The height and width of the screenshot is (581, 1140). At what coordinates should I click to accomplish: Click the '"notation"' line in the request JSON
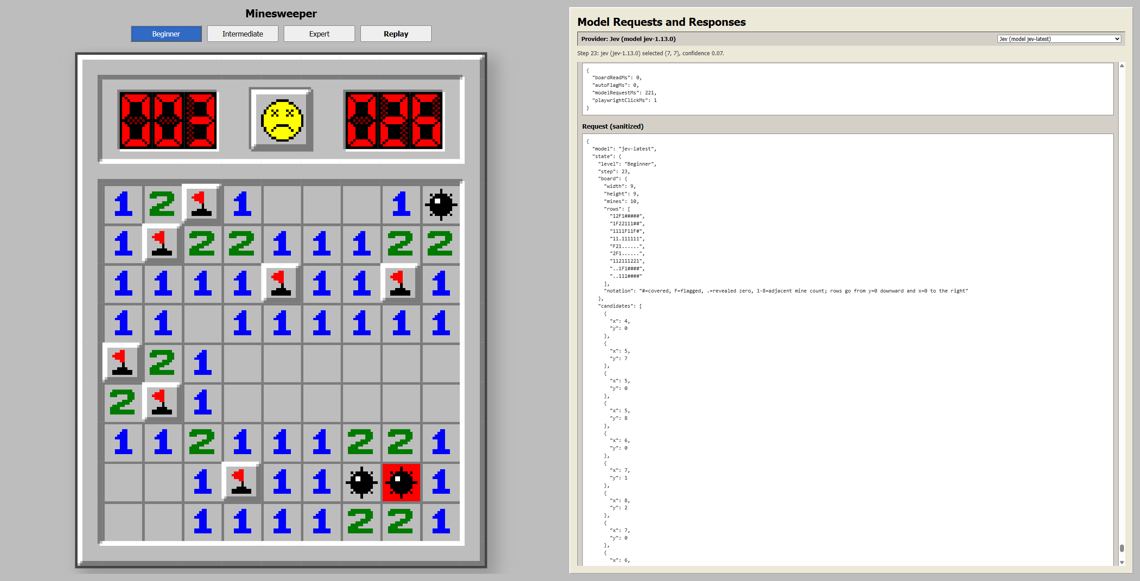pos(786,291)
